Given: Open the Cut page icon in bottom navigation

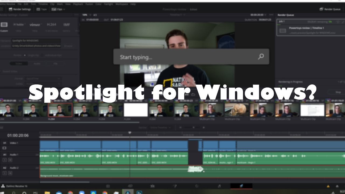Looking at the screenshot, I should coord(130,186).
